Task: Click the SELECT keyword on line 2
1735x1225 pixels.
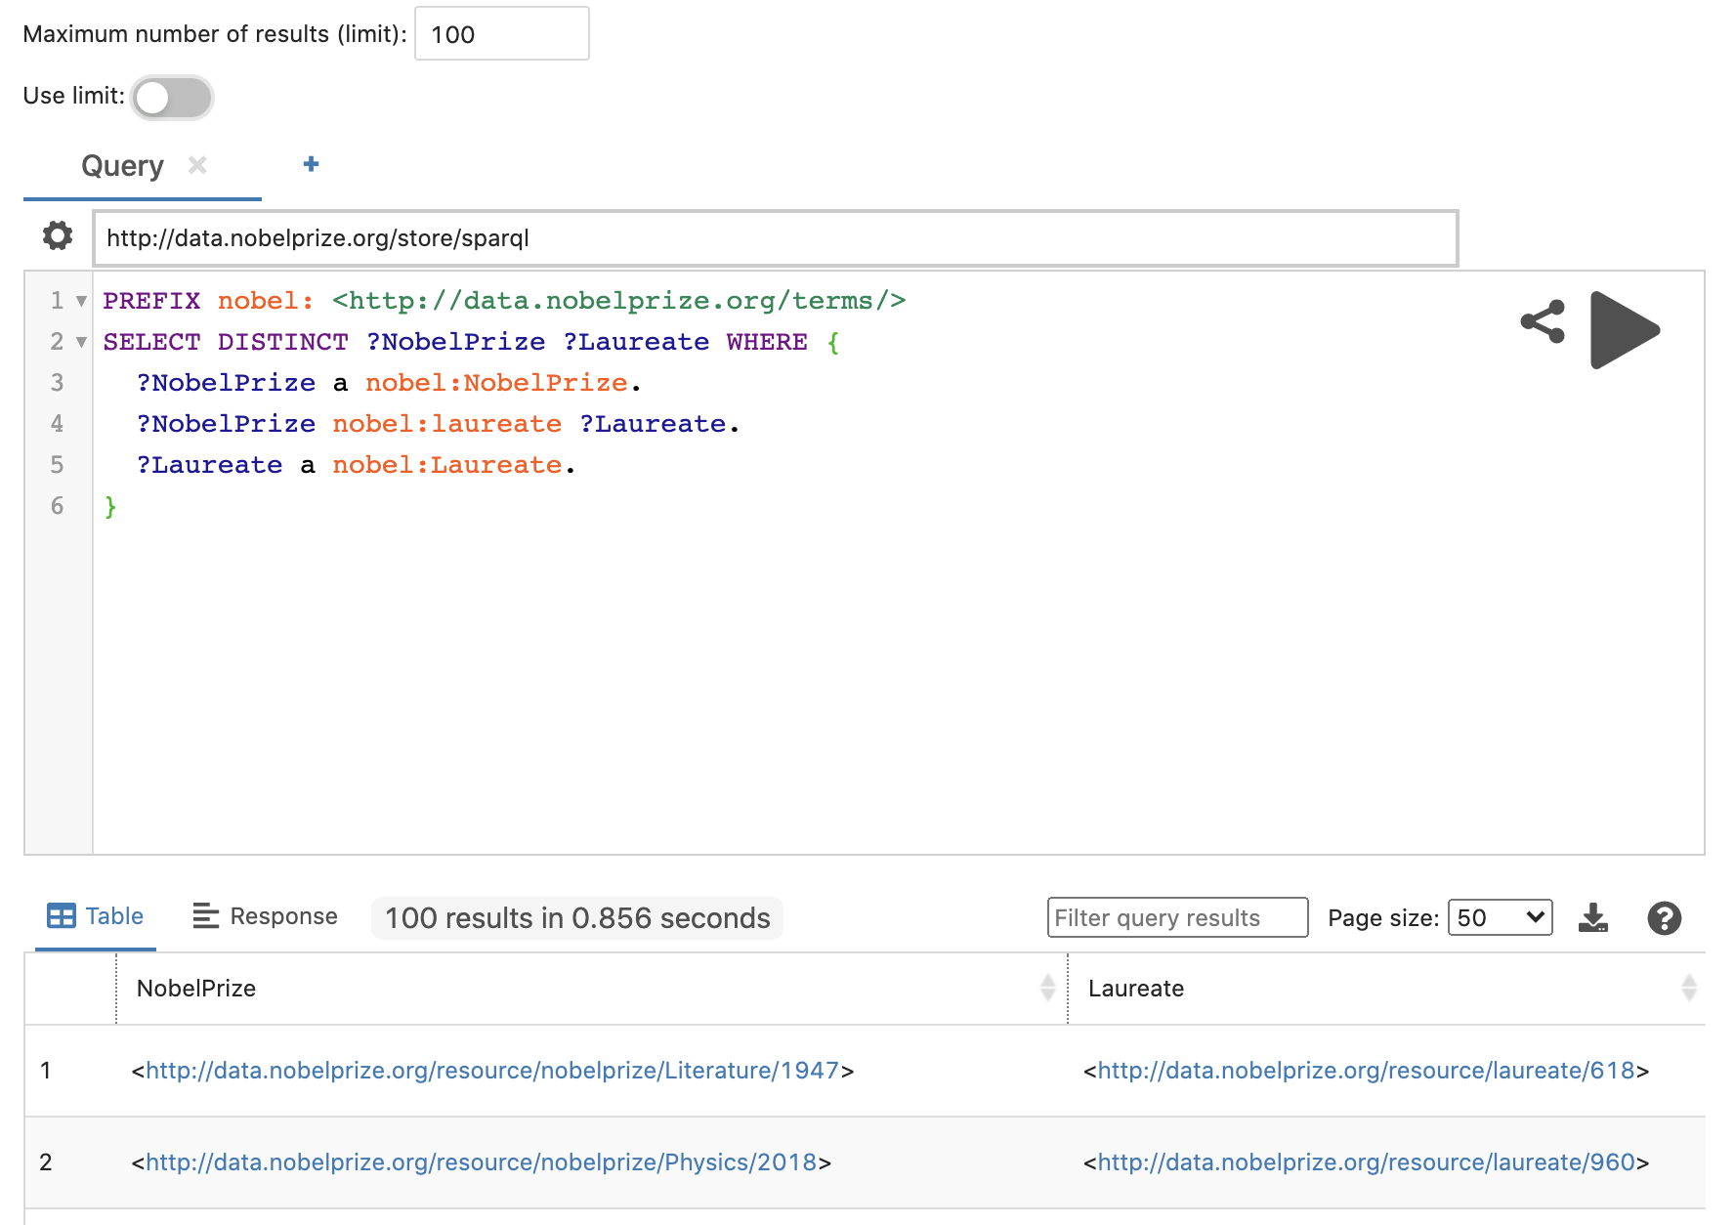Action: pyautogui.click(x=151, y=342)
